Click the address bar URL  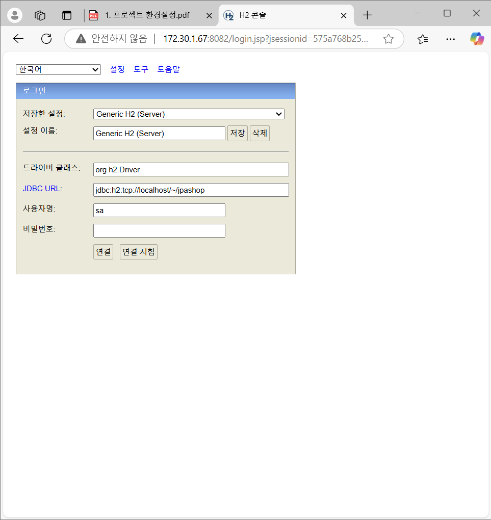[x=266, y=39]
